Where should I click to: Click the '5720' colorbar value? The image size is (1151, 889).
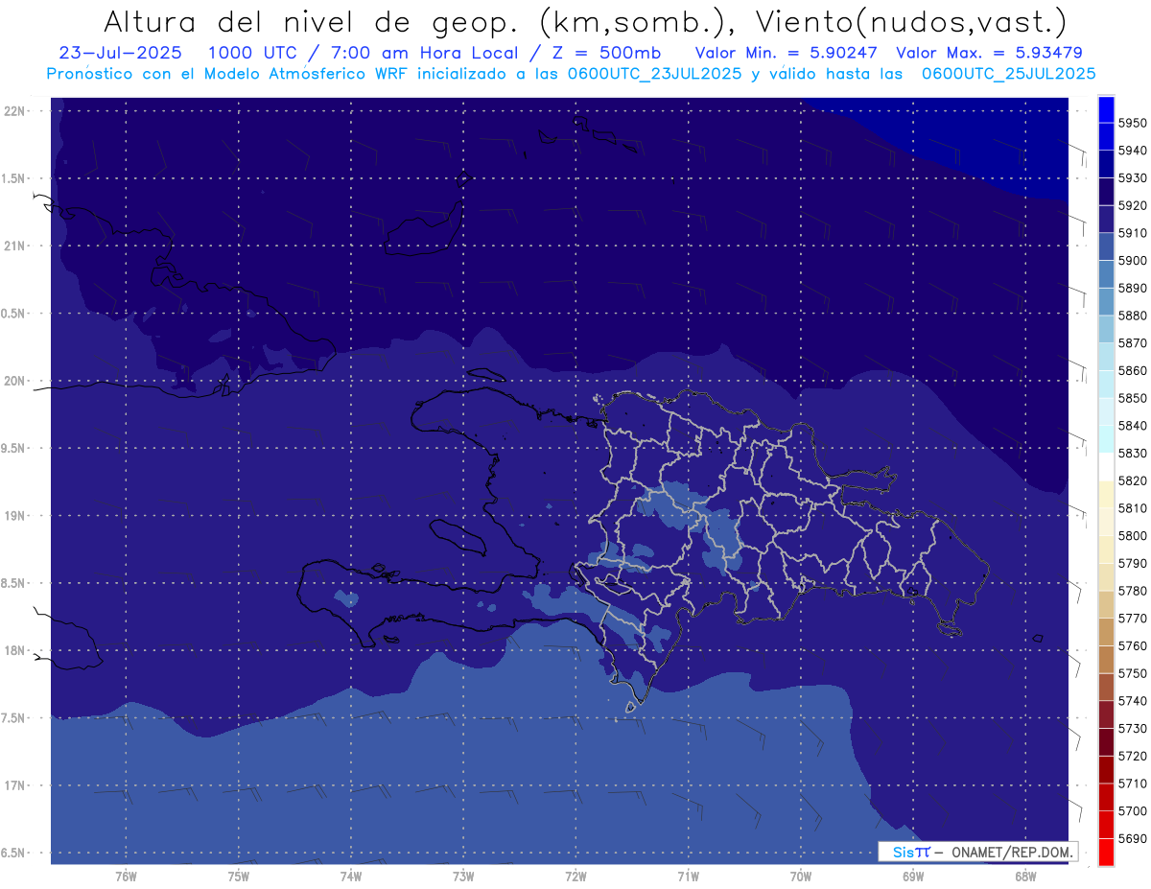(x=1133, y=756)
